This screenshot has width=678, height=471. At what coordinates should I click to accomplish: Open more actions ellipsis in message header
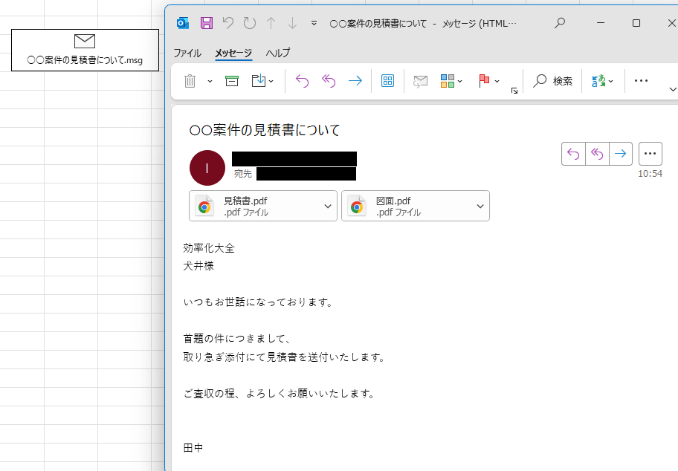[650, 154]
